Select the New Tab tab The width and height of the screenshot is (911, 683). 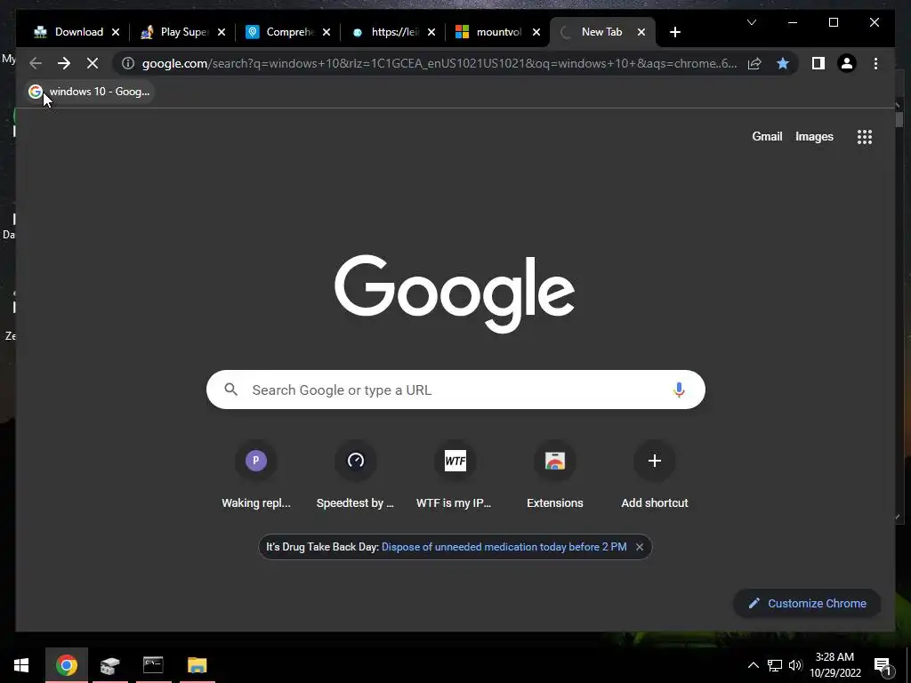coord(601,32)
